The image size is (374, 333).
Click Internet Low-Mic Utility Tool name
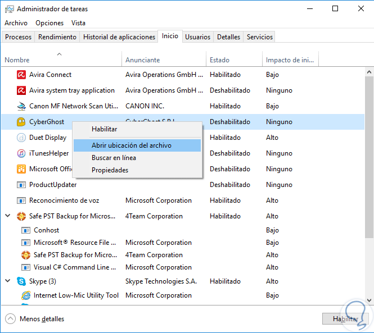click(76, 295)
